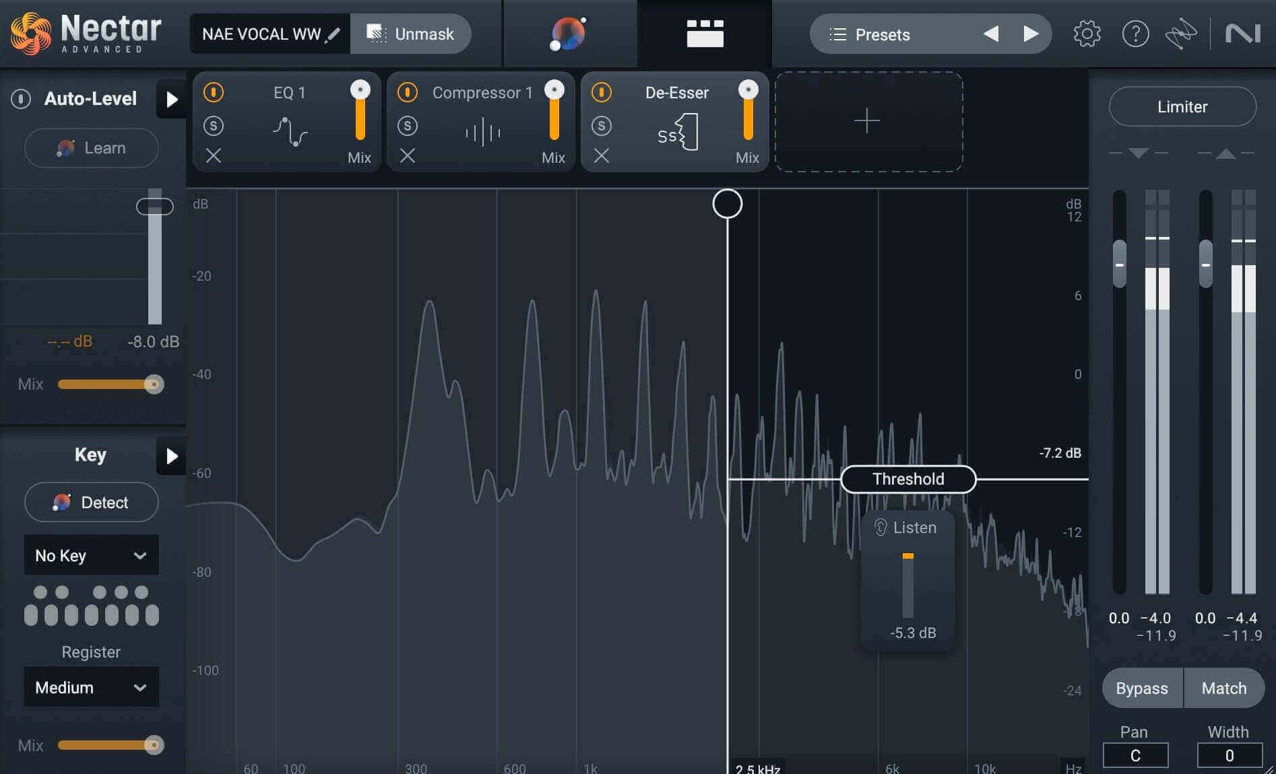Open the Medium register dropdown
The width and height of the screenshot is (1276, 774).
pos(92,687)
